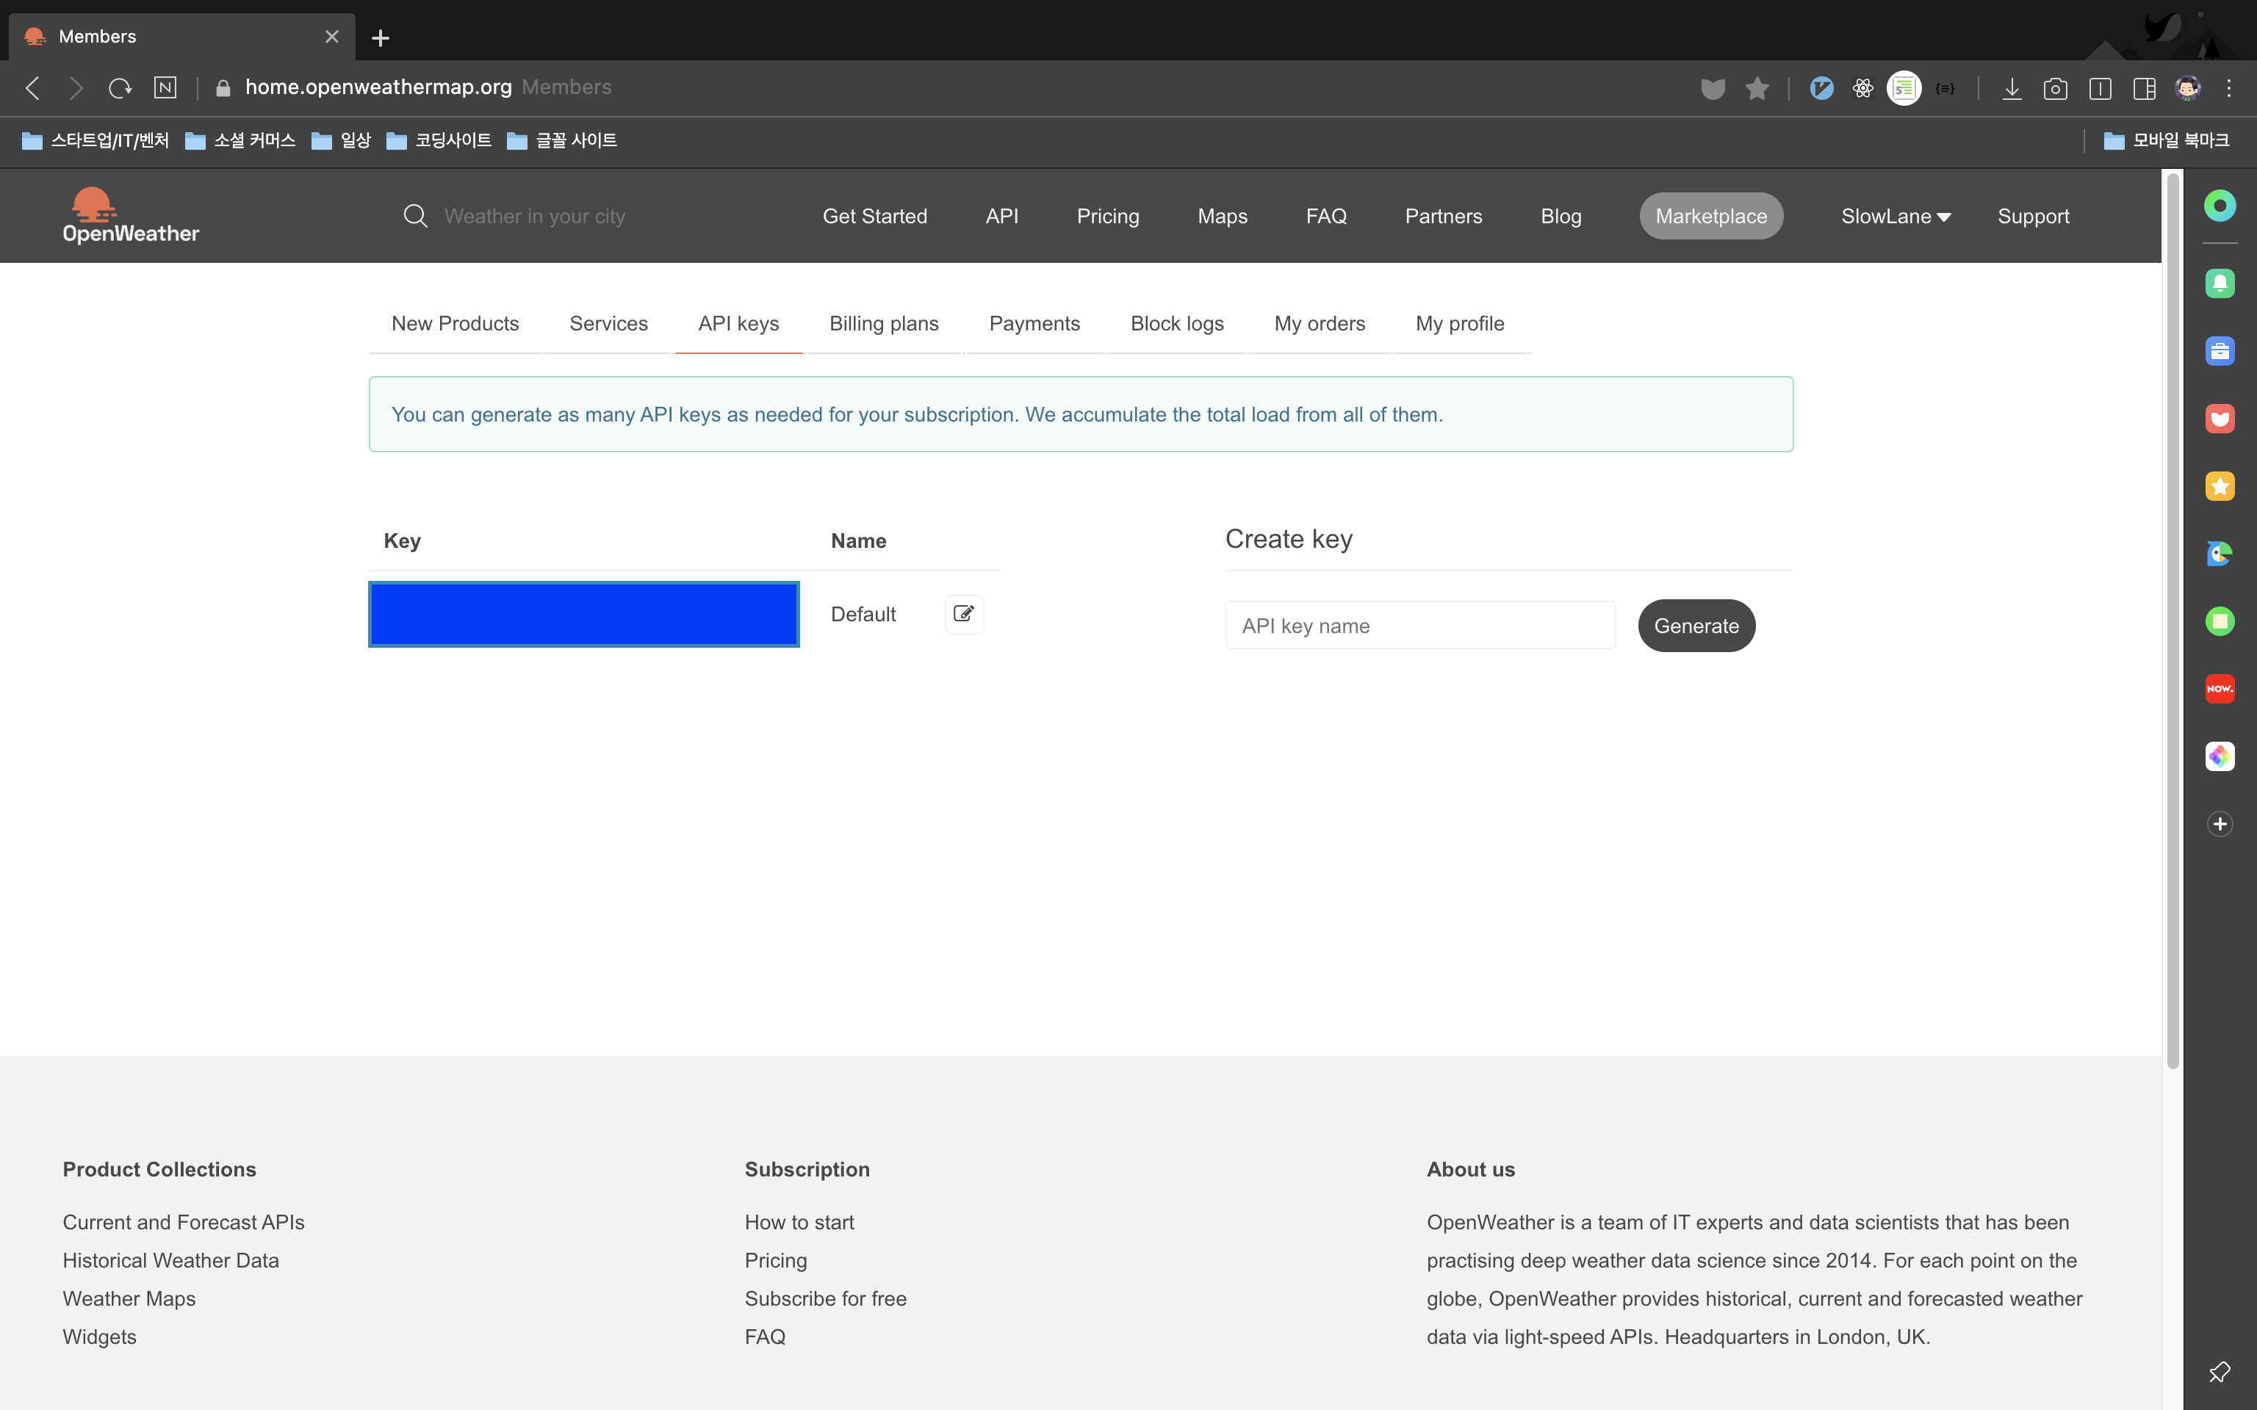Click the plus icon to add sidebar panel

(x=2219, y=823)
